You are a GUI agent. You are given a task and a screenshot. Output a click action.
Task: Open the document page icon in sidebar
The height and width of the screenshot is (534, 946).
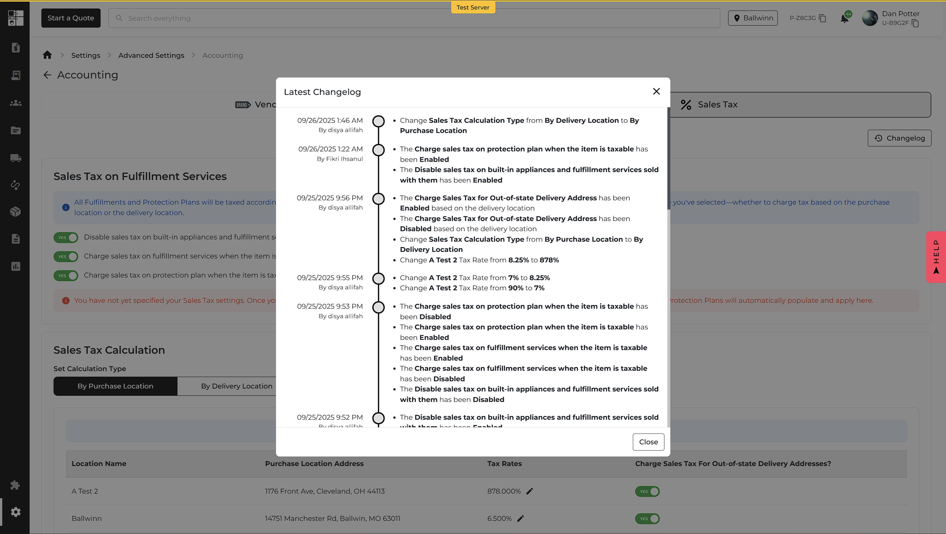[15, 239]
